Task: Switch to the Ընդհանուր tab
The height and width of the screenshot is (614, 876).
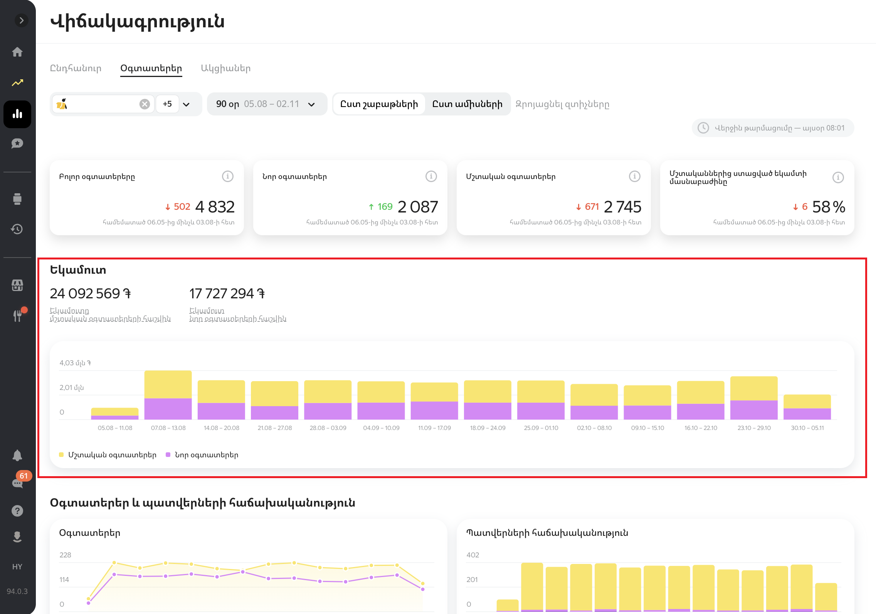Action: pyautogui.click(x=76, y=68)
